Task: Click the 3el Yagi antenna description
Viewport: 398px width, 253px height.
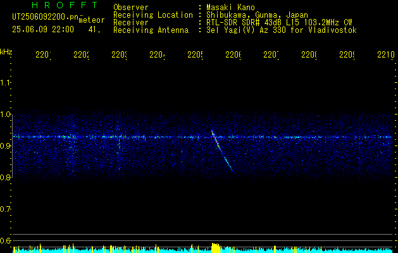Action: (282, 30)
